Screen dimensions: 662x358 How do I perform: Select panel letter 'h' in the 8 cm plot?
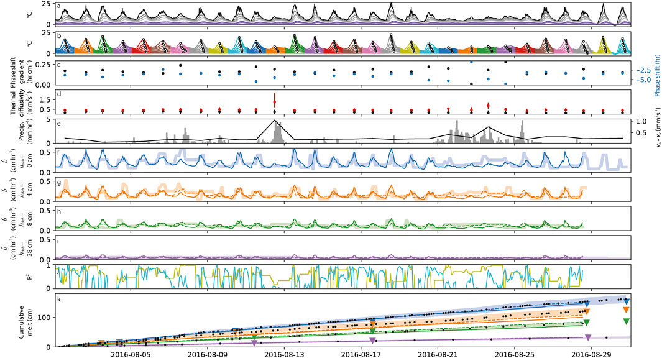pyautogui.click(x=58, y=211)
